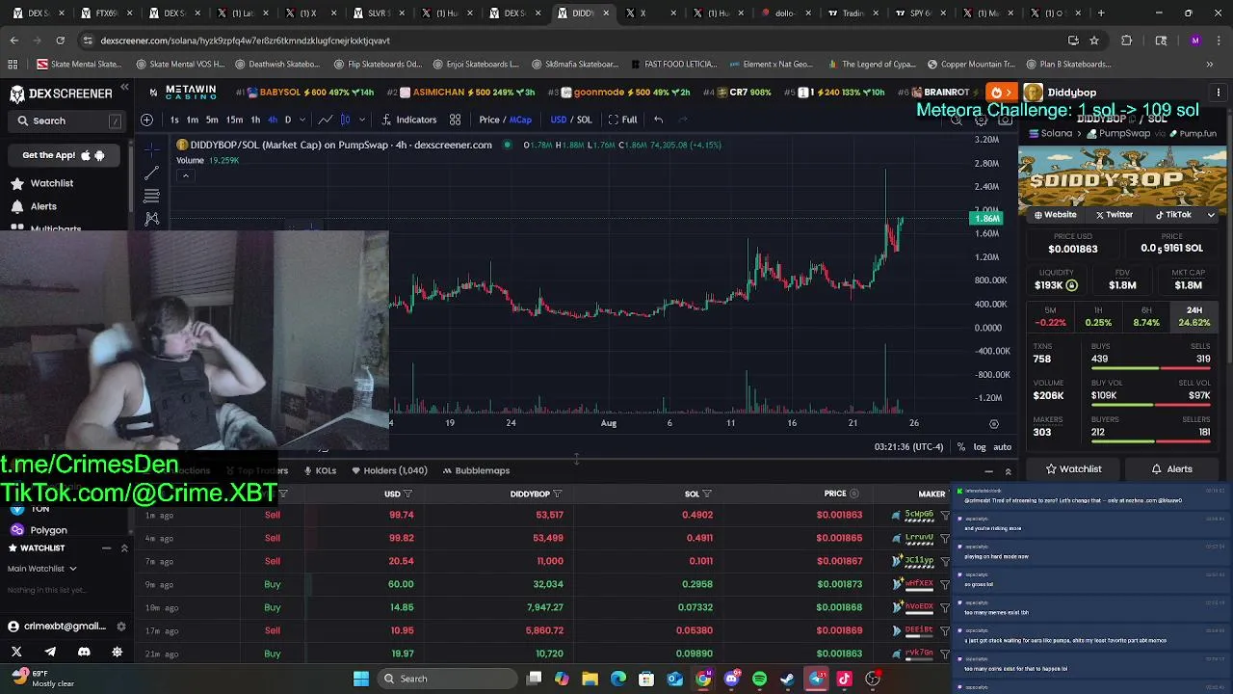Screen dimensions: 1233x694
Task: Open the Main Watchlist dropdown
Action: coord(41,569)
